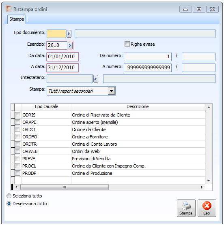Image resolution: width=224 pixels, height=225 pixels.
Task: Expand the Tutti i report secondari dropdown
Action: pyautogui.click(x=111, y=91)
